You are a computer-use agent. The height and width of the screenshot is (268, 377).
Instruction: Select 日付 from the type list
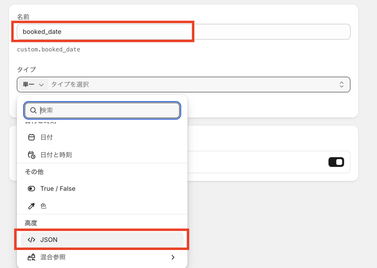pyautogui.click(x=47, y=137)
